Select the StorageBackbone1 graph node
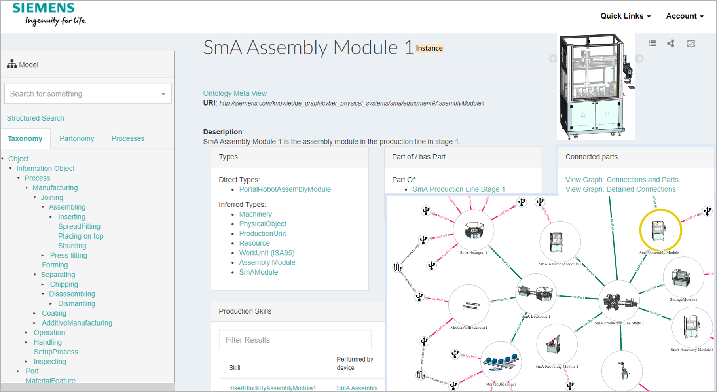 click(501, 362)
